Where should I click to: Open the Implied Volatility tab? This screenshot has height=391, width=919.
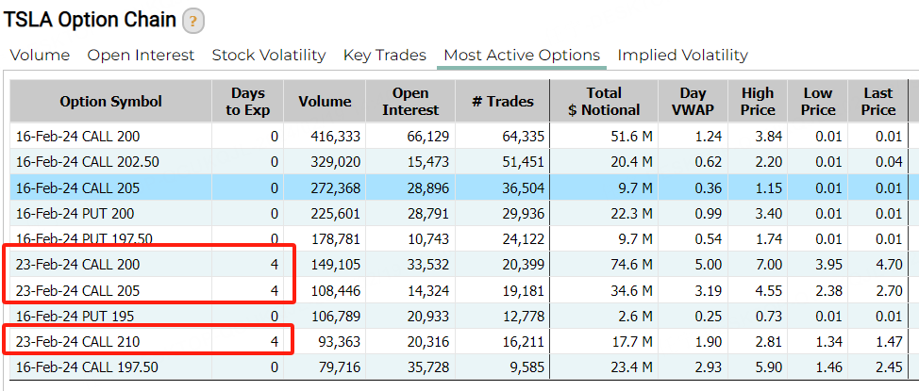[x=682, y=56]
